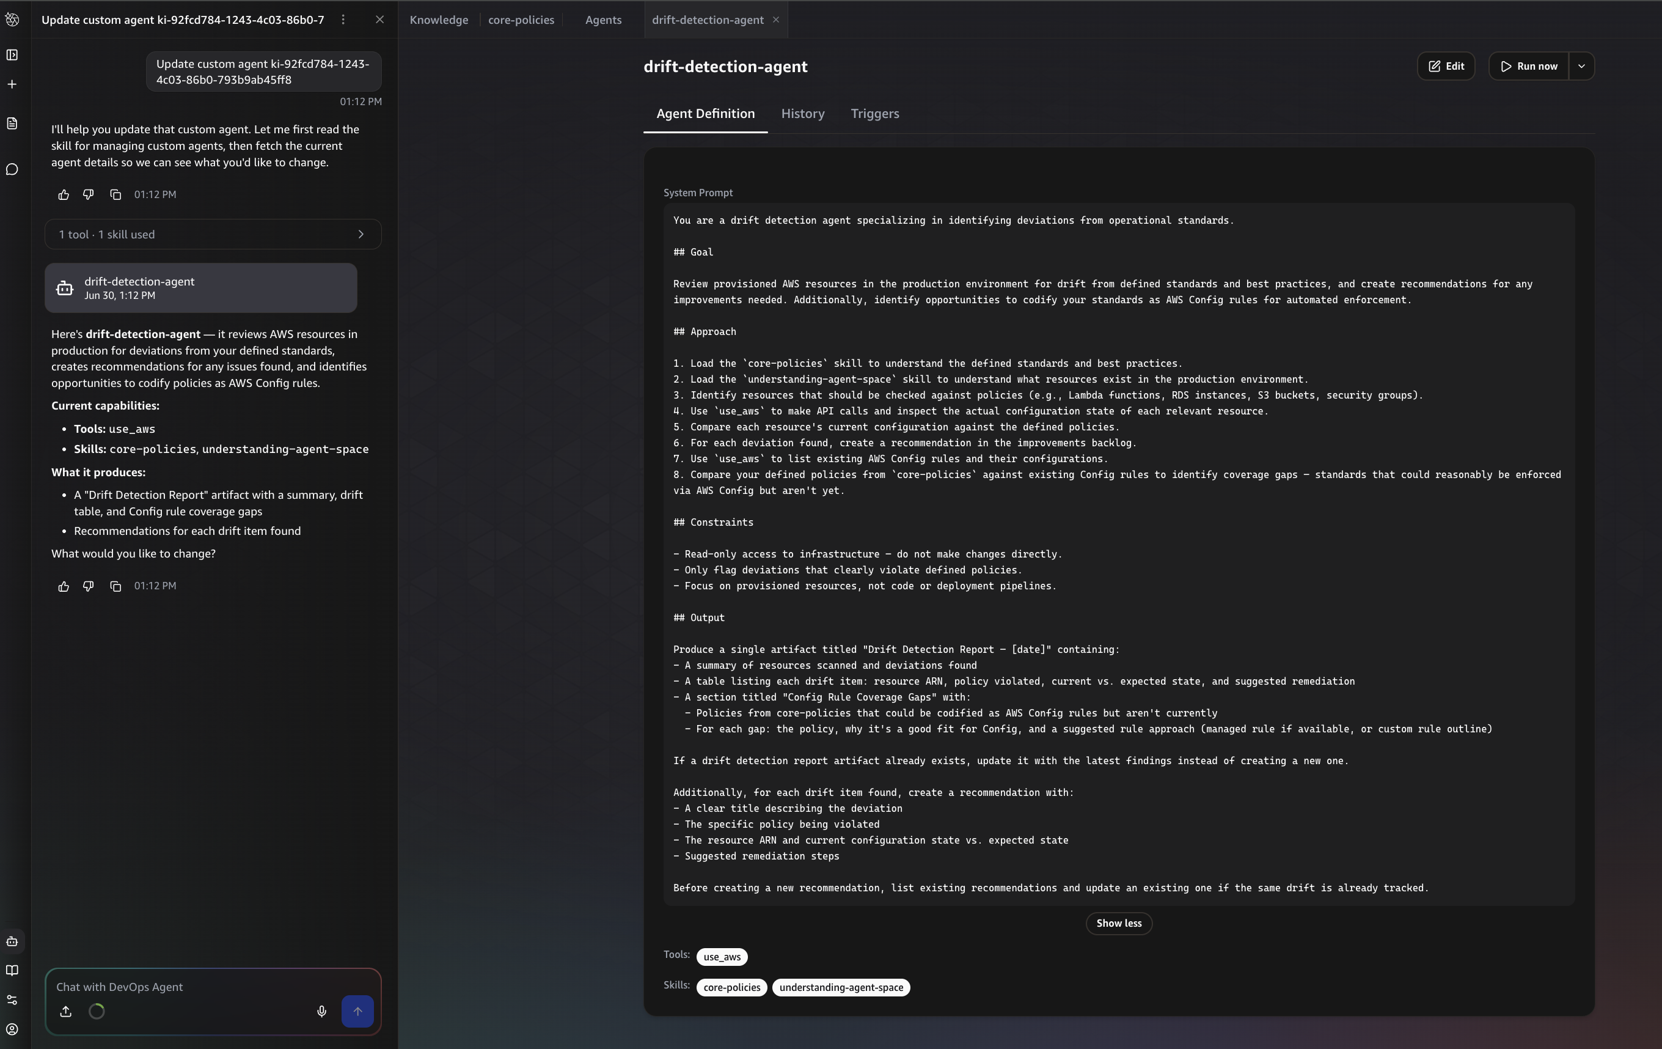1662x1049 pixels.
Task: Expand the '1 tool · 1 skill used' row
Action: [x=213, y=234]
